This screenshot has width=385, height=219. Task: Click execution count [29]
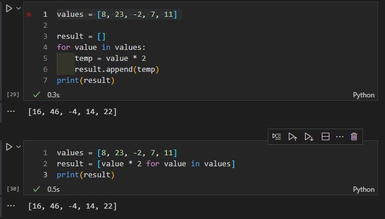tap(13, 94)
